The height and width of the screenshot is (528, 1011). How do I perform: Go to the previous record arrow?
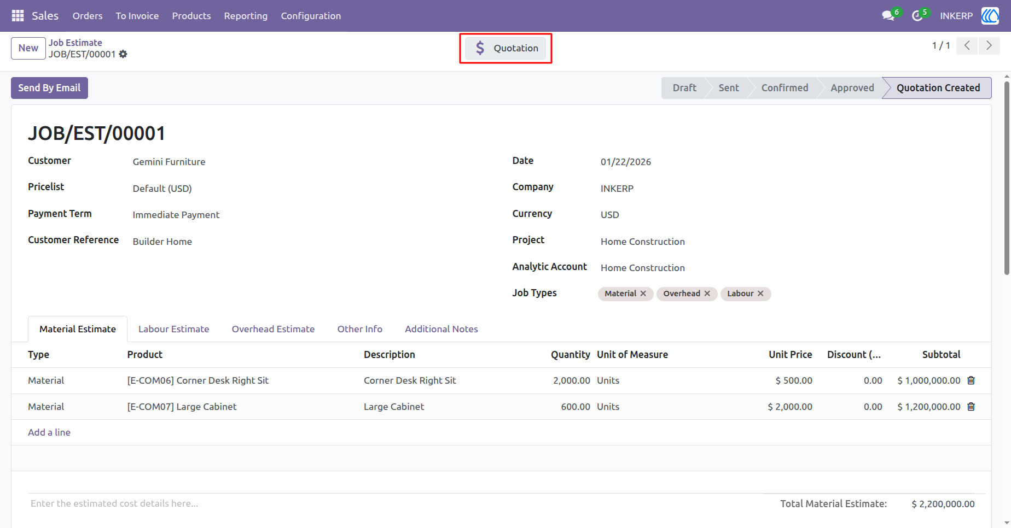tap(967, 45)
